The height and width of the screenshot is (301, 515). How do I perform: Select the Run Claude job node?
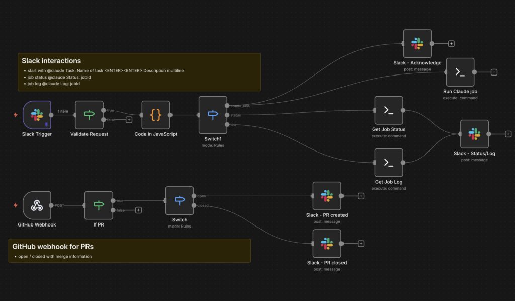click(x=460, y=72)
